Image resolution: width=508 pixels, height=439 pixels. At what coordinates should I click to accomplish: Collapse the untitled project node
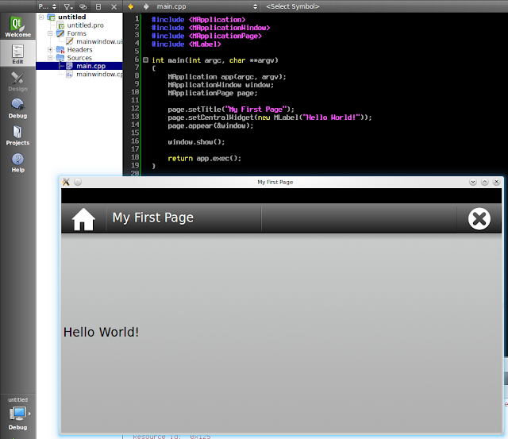[x=41, y=17]
